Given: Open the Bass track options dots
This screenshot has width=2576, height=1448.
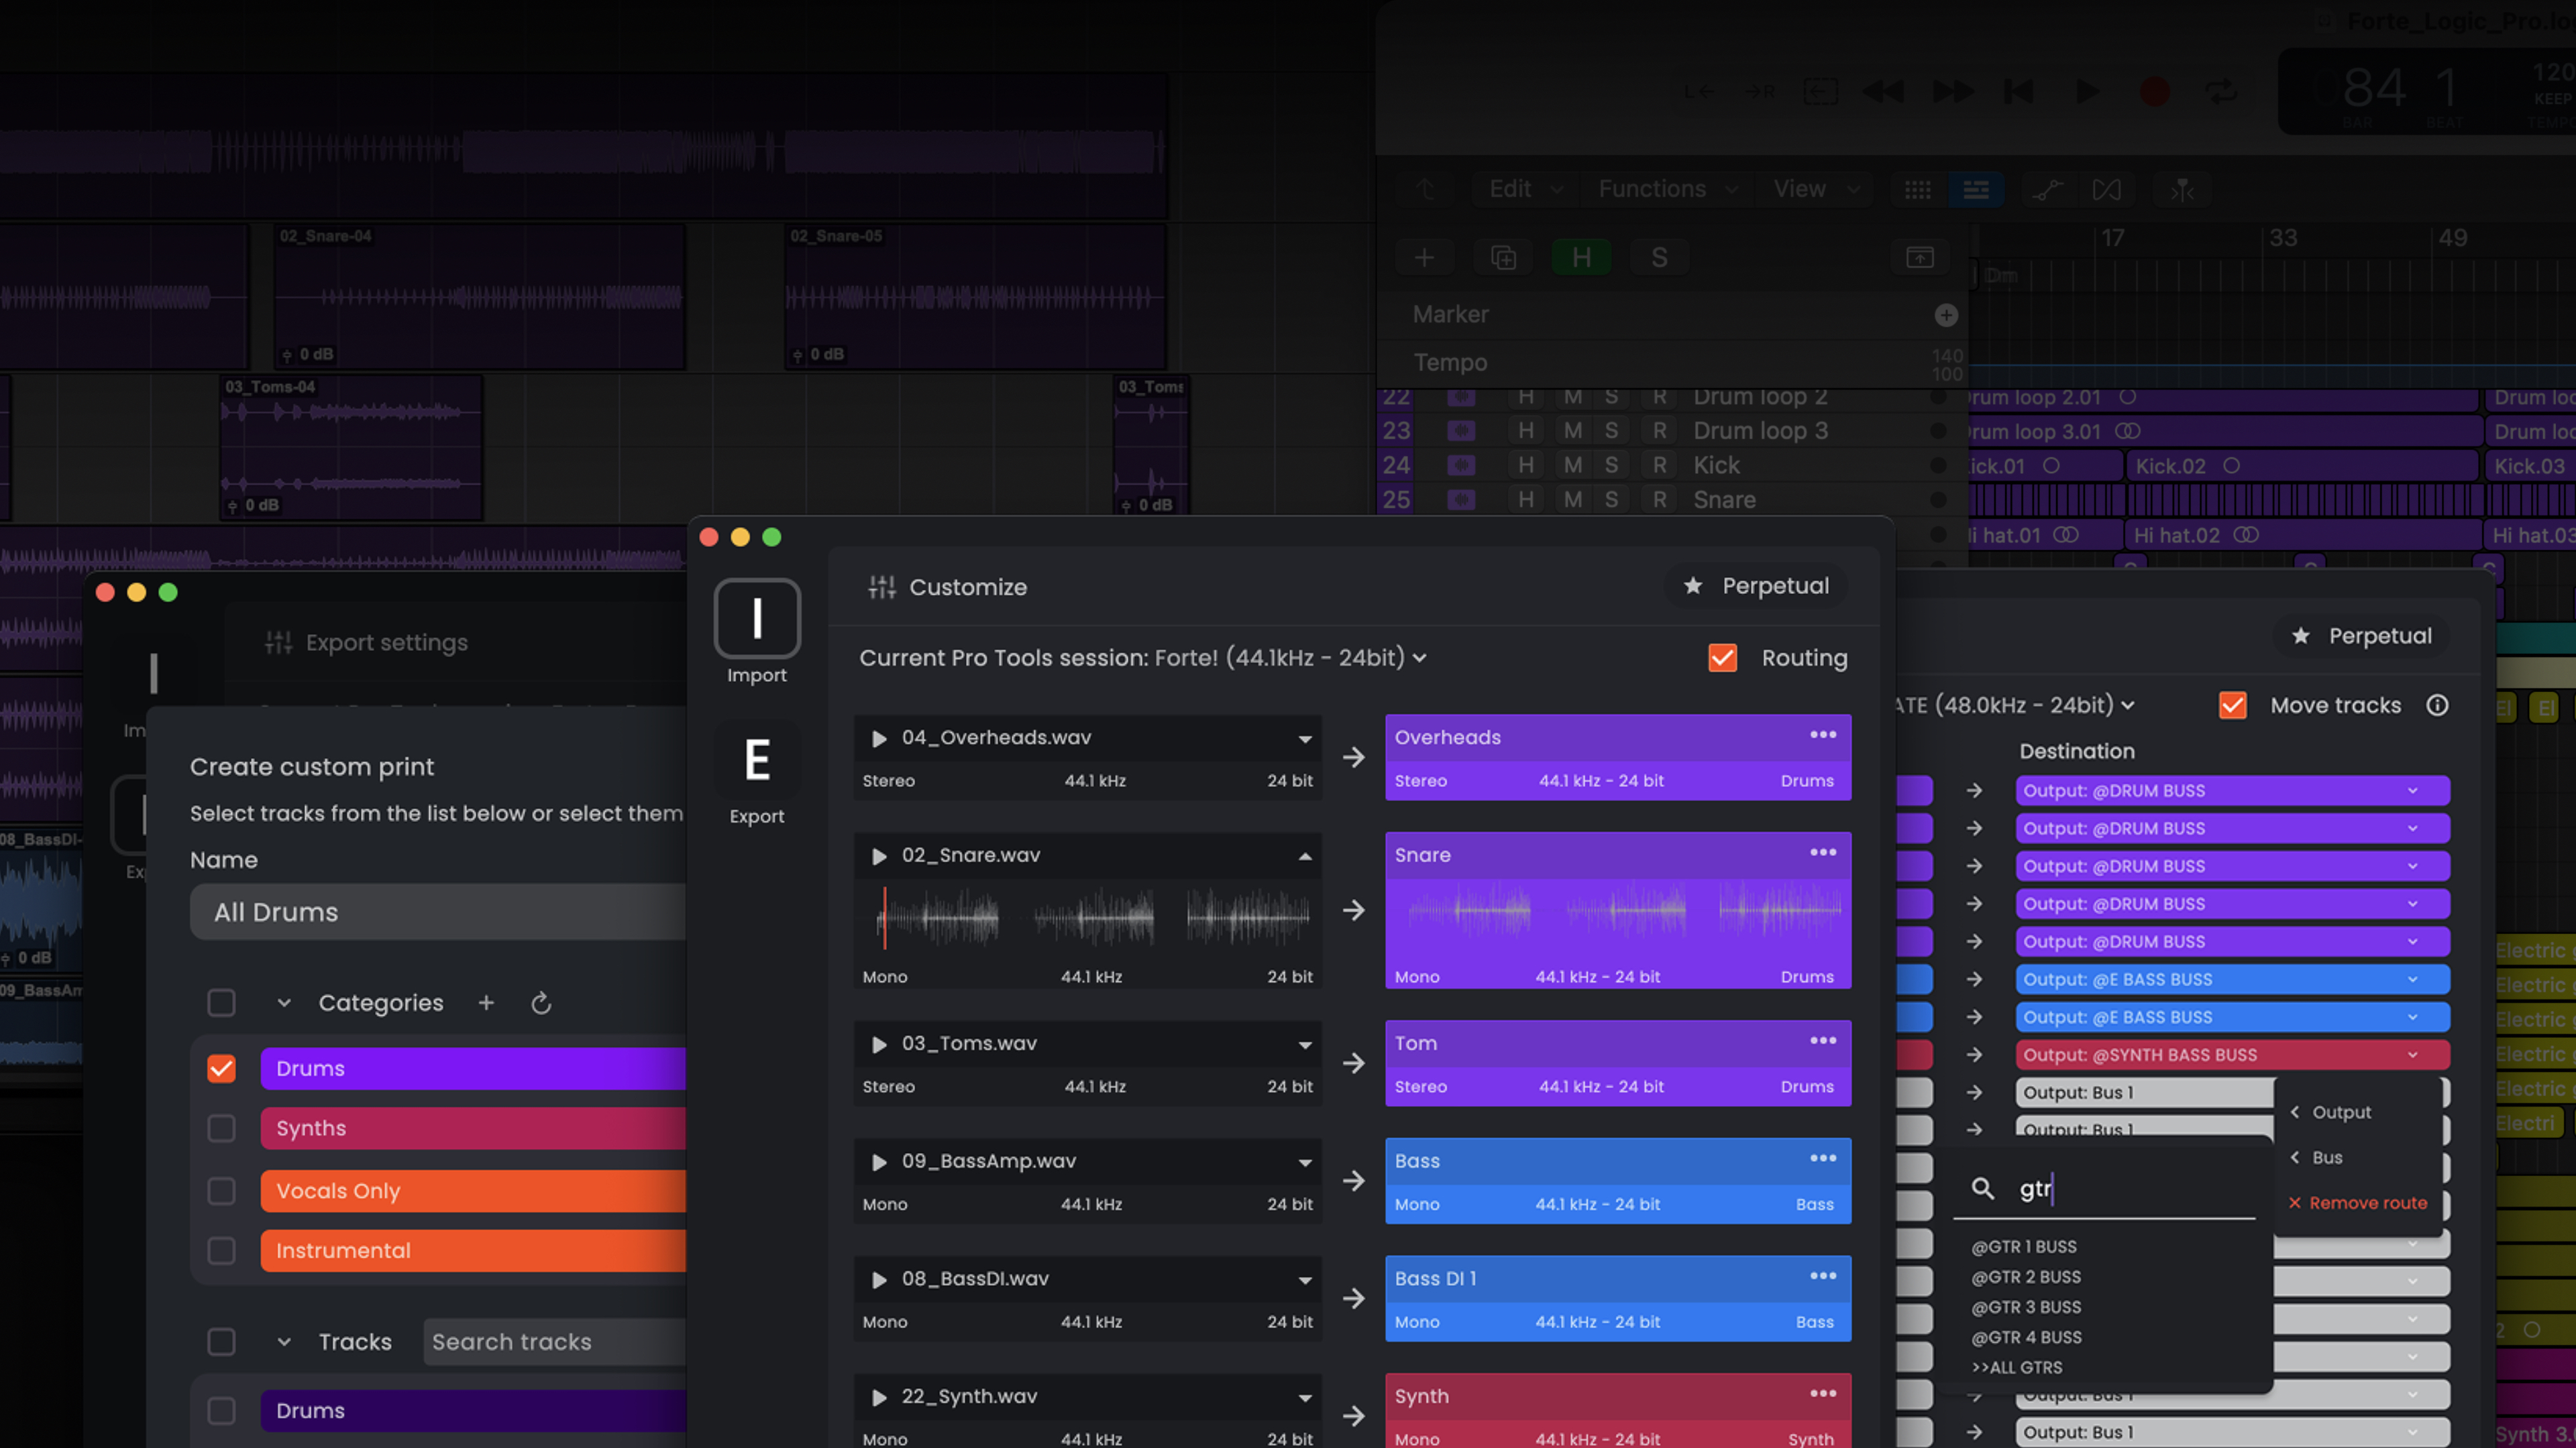Looking at the screenshot, I should click(1822, 1158).
